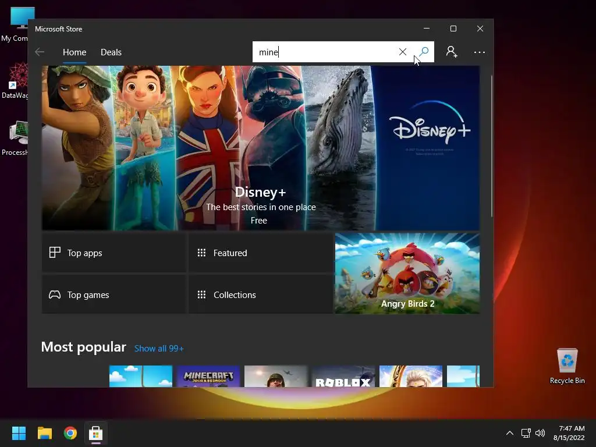Screen dimensions: 596x447
Task: Open the soldier game thumbnail
Action: coord(275,377)
